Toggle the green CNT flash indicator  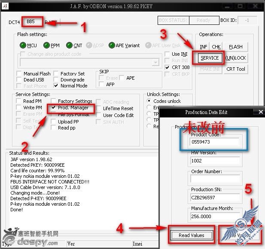(x=69, y=45)
